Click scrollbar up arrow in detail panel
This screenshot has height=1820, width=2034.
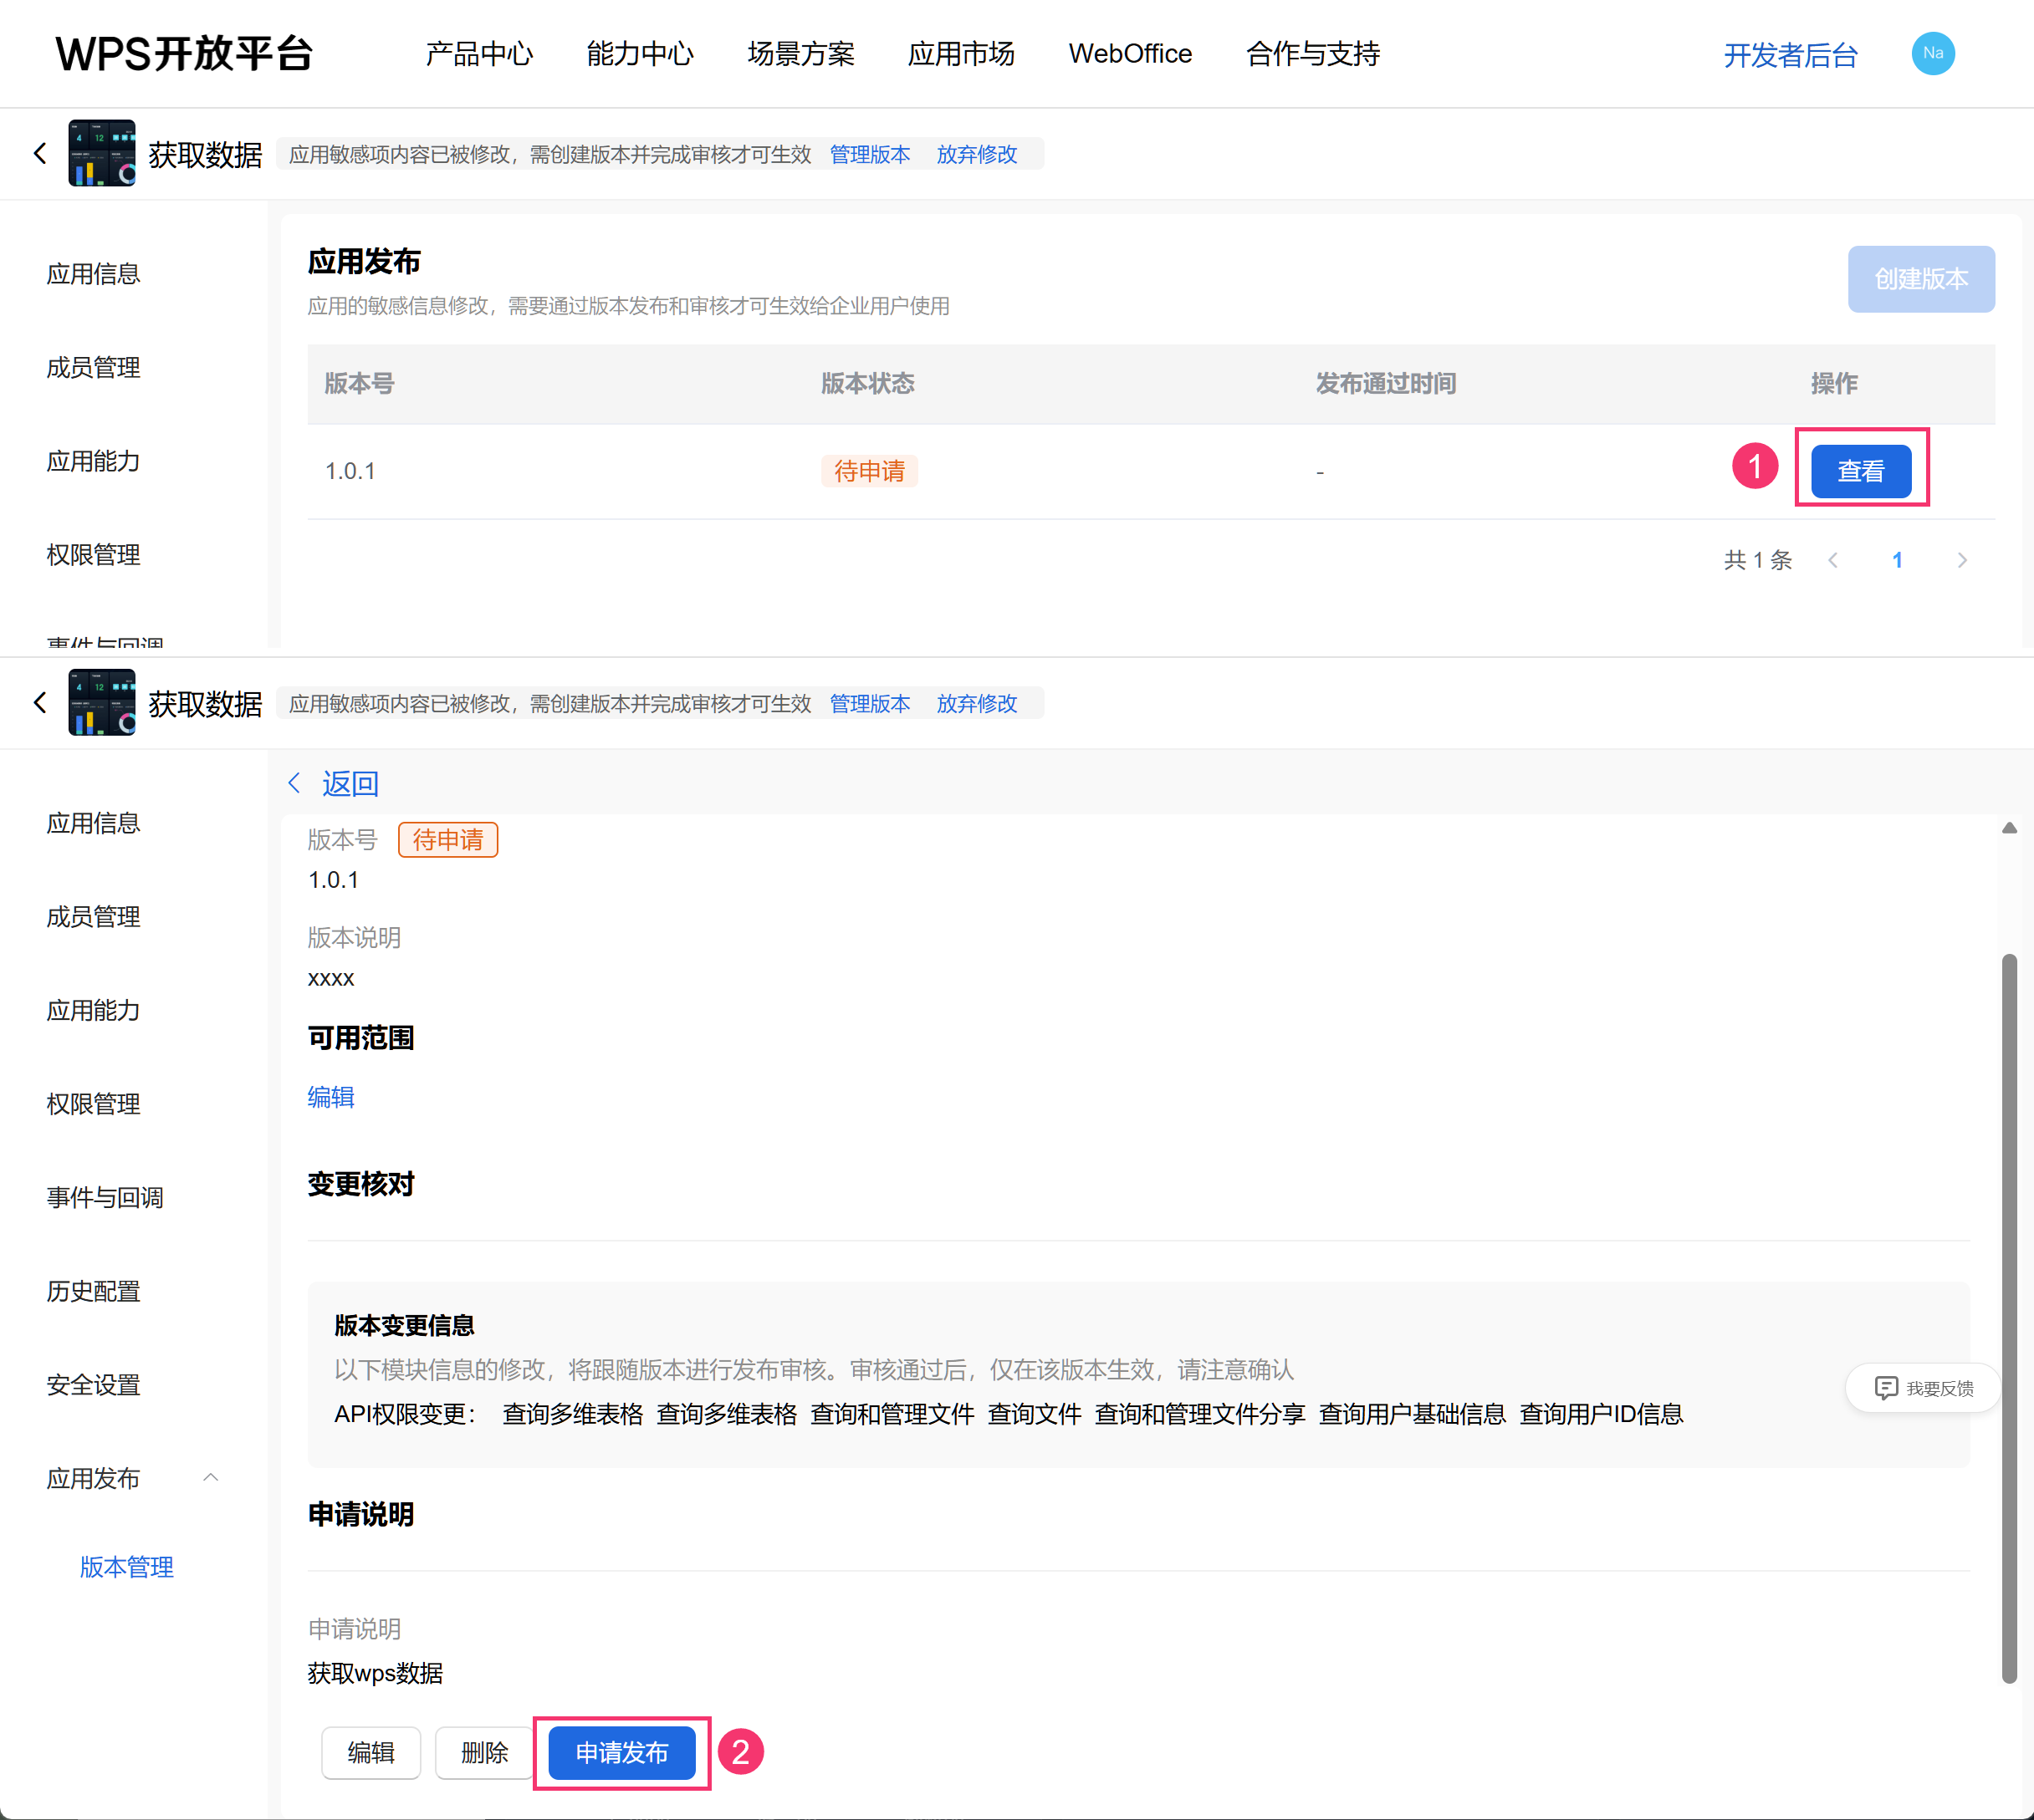tap(2009, 828)
